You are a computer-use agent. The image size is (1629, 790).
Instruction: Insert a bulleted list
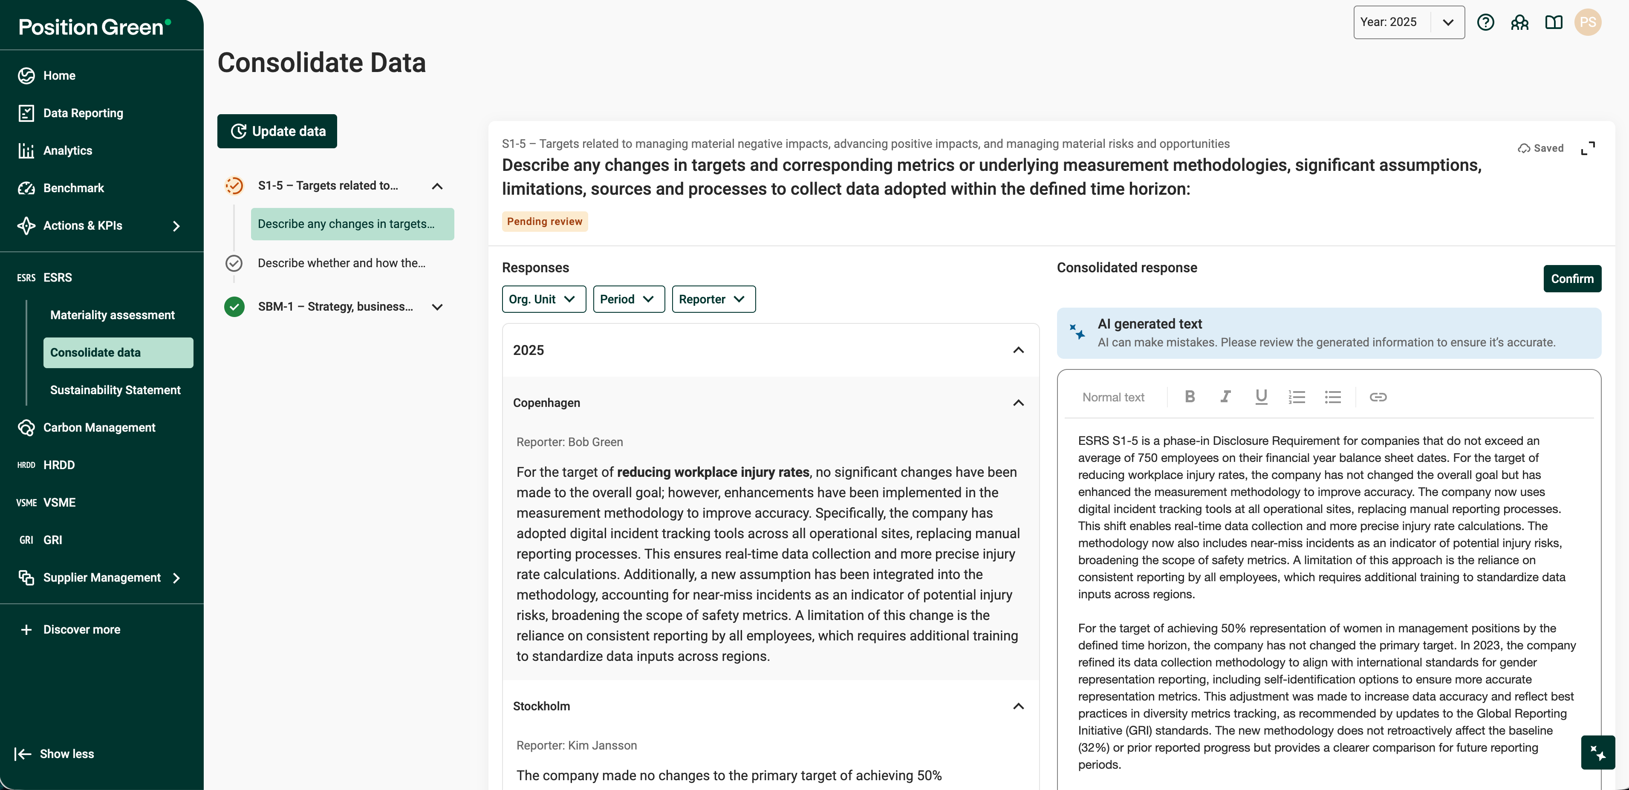[x=1332, y=397]
